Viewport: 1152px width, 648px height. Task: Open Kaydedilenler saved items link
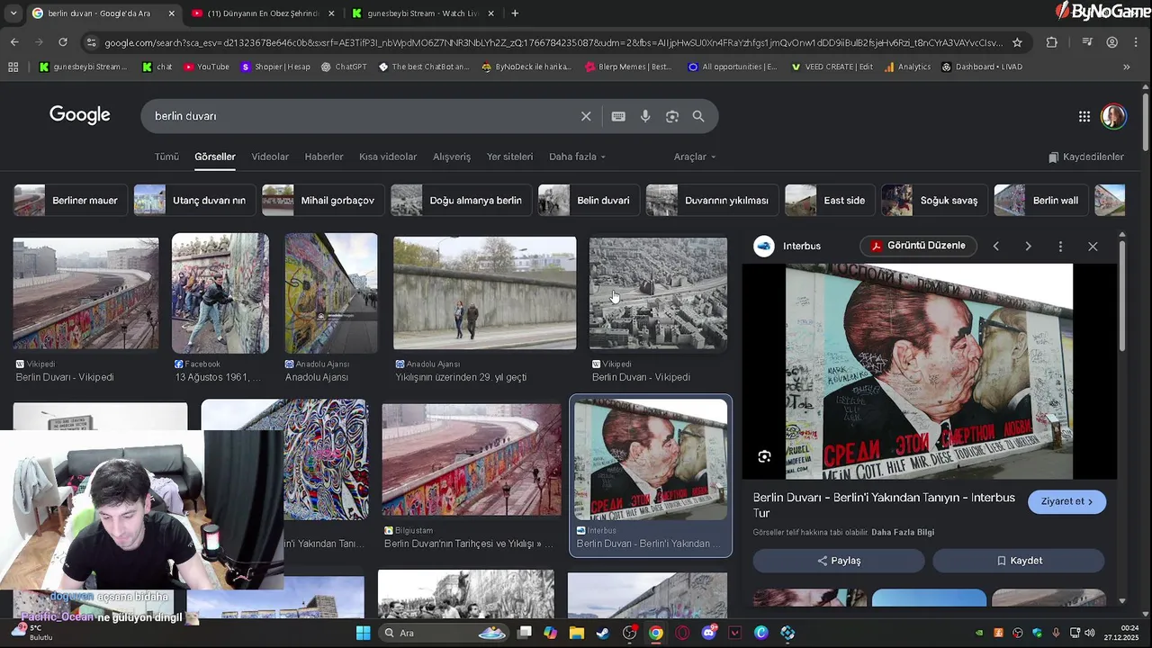tap(1086, 157)
